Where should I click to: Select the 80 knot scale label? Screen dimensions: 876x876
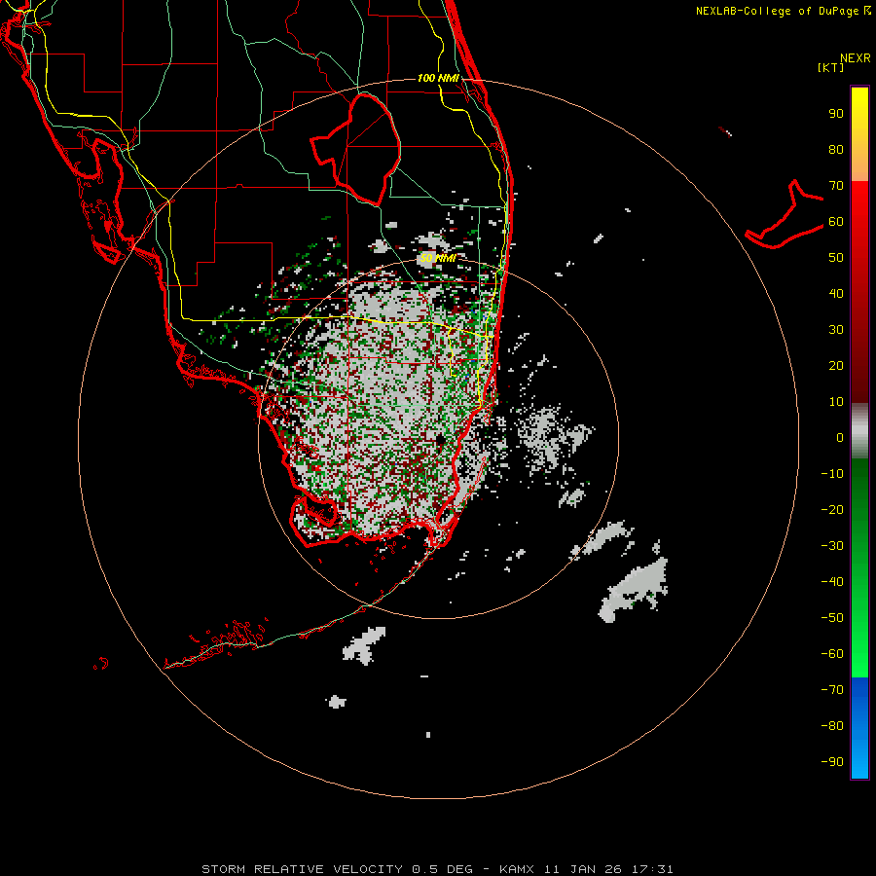tap(836, 150)
